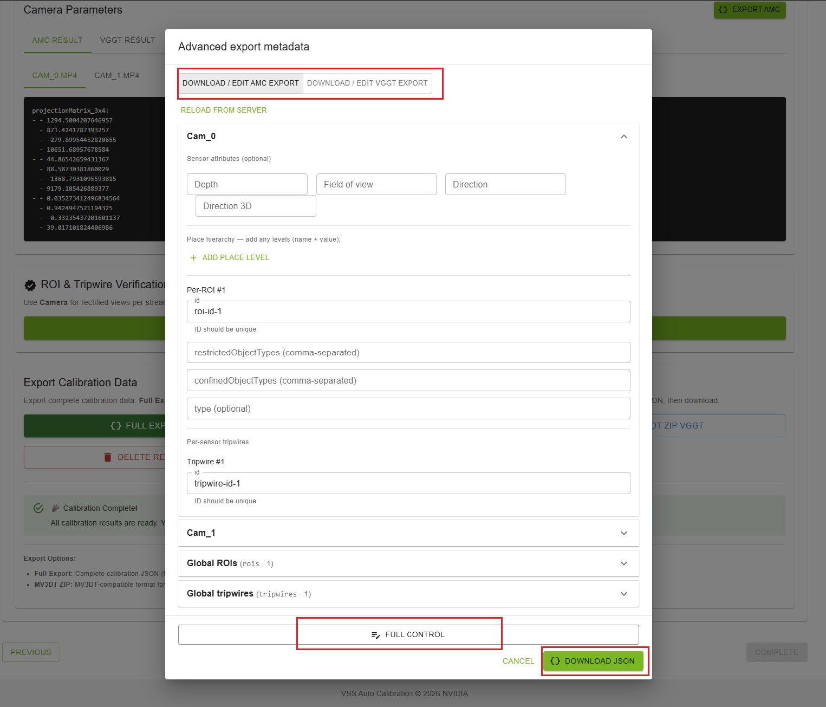Image resolution: width=826 pixels, height=707 pixels.
Task: Select the CAM_1.MP4 tab
Action: 116,75
